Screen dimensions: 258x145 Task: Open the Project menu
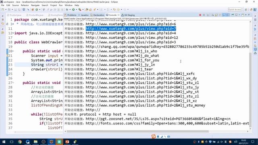click(54, 5)
